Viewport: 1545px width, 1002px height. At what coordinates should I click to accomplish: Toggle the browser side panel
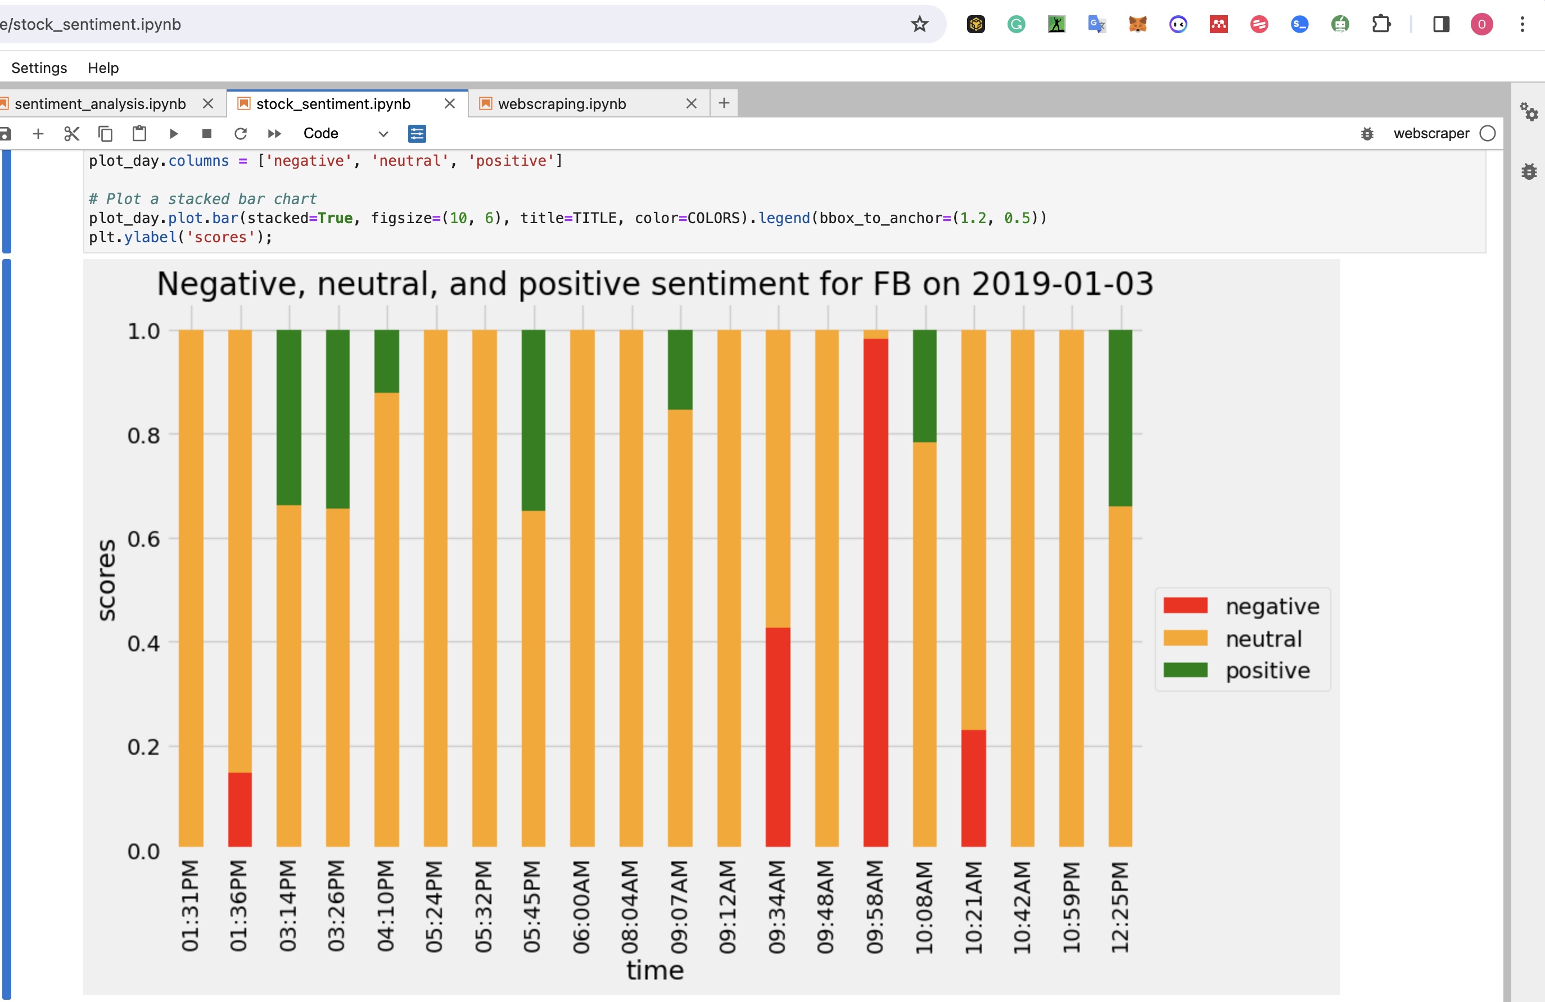1441,25
